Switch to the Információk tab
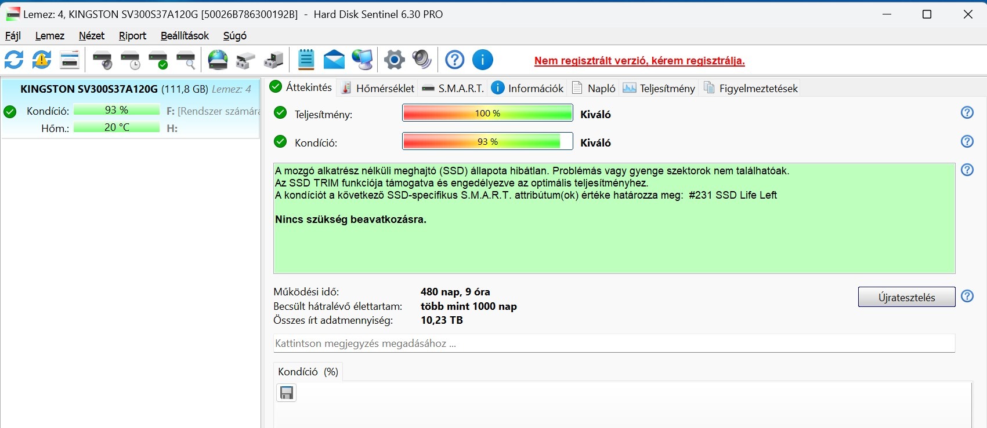The height and width of the screenshot is (428, 987). coord(527,88)
